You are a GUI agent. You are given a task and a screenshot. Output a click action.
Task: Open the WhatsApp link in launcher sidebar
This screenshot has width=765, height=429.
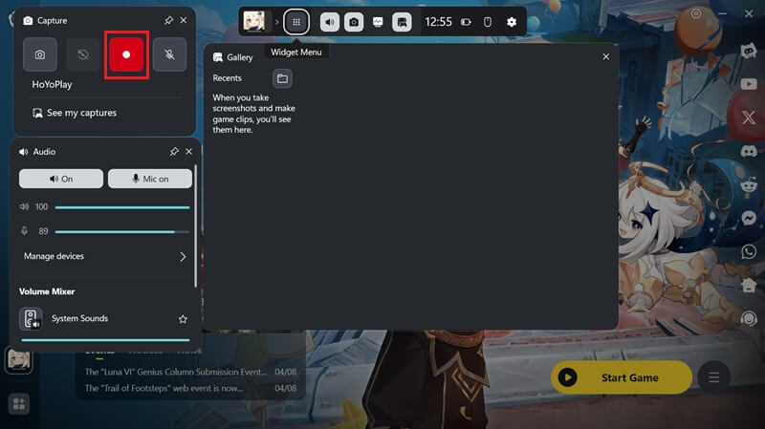tap(749, 251)
